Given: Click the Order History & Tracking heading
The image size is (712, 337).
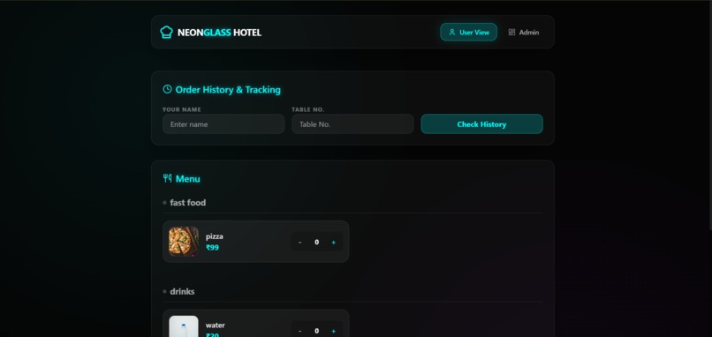Looking at the screenshot, I should click(x=228, y=90).
